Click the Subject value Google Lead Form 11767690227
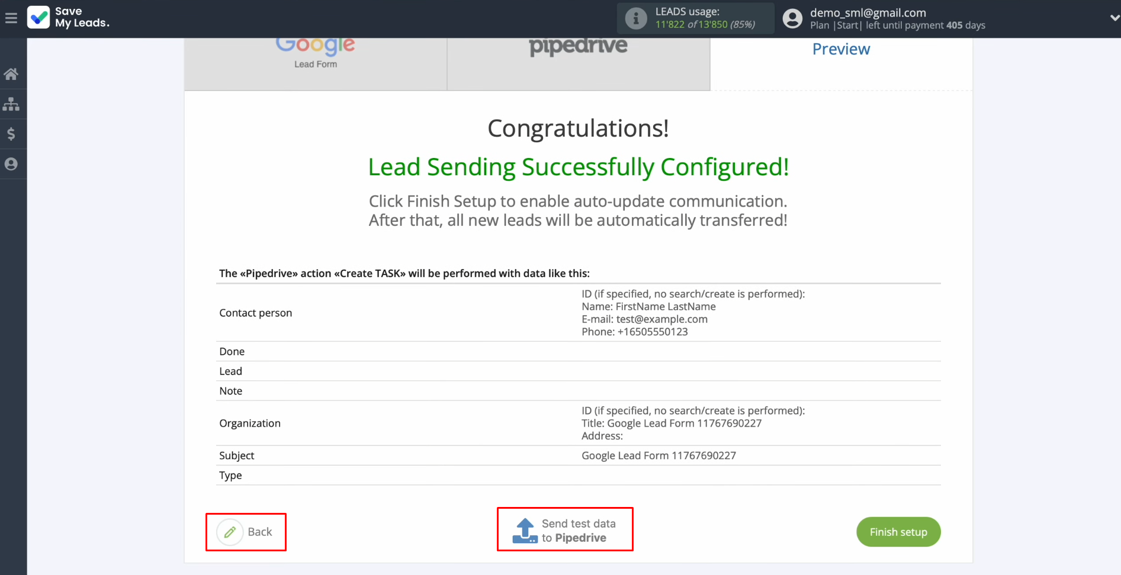This screenshot has height=575, width=1121. coord(659,456)
